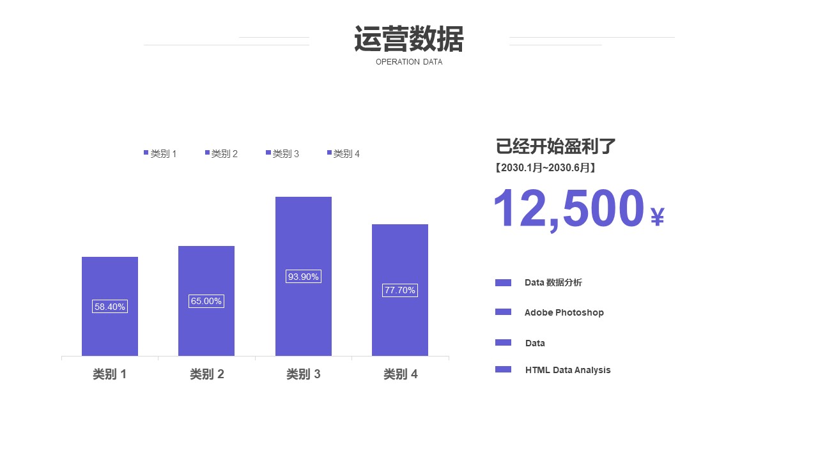Select the Data 数据分析 label
This screenshot has height=460, width=818.
tap(553, 282)
